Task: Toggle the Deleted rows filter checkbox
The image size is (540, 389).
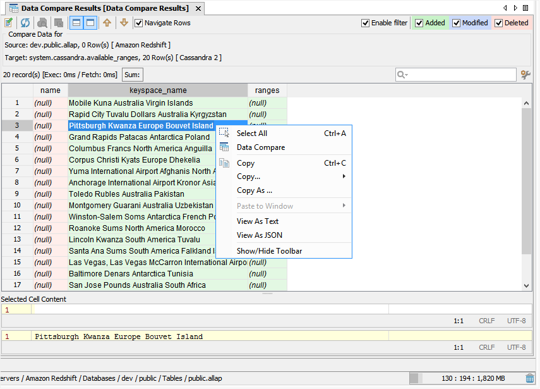Action: (x=498, y=23)
